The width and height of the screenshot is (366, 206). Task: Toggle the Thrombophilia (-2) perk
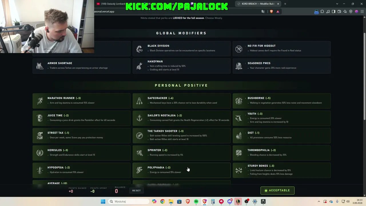pos(282,153)
